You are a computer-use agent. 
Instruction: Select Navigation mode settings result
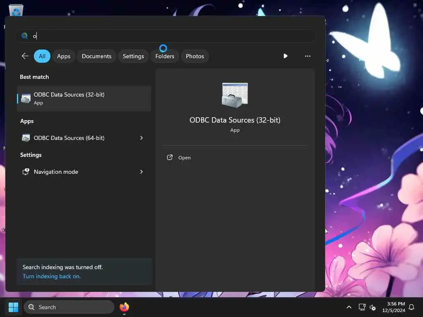pos(84,172)
